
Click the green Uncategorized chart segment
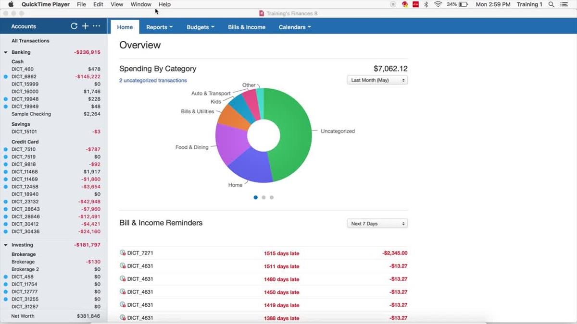pyautogui.click(x=291, y=134)
